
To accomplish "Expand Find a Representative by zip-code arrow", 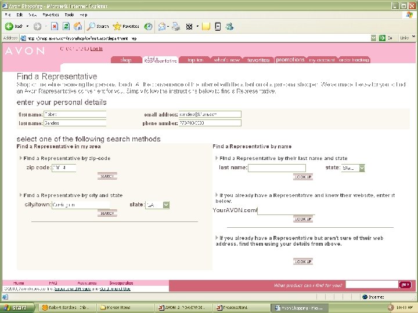I will [x=20, y=158].
